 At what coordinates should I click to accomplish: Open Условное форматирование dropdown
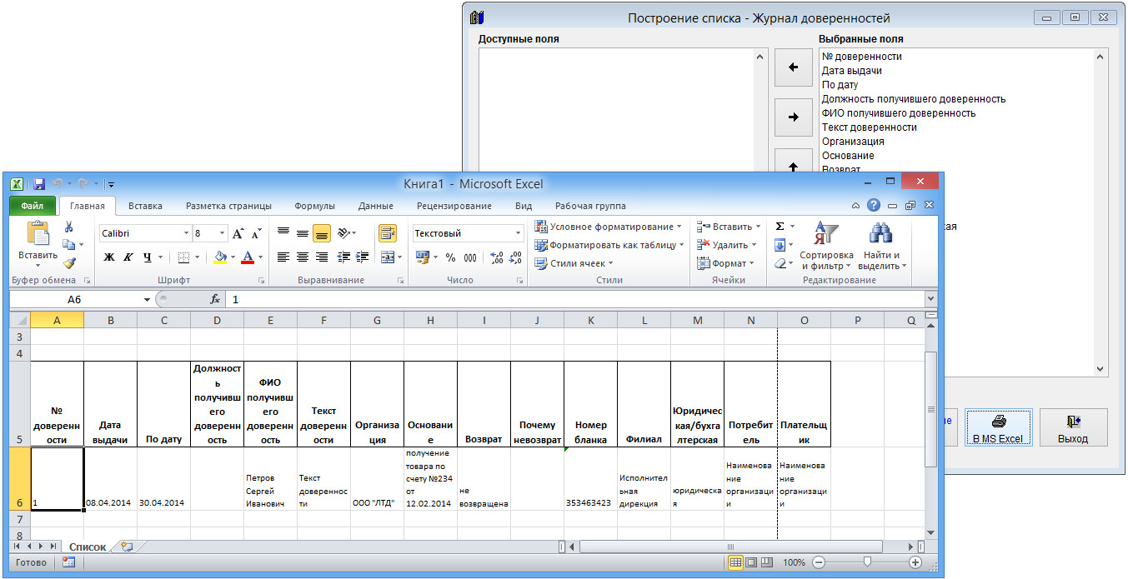tap(608, 227)
